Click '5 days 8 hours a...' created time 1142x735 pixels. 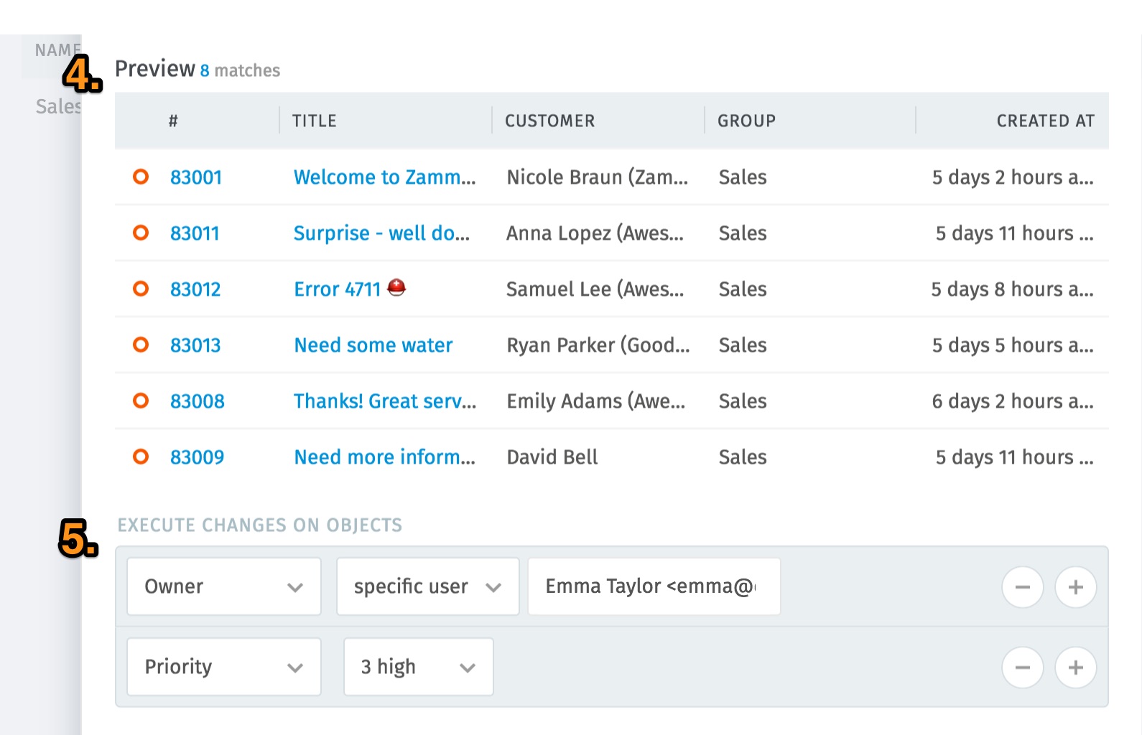pos(1013,289)
